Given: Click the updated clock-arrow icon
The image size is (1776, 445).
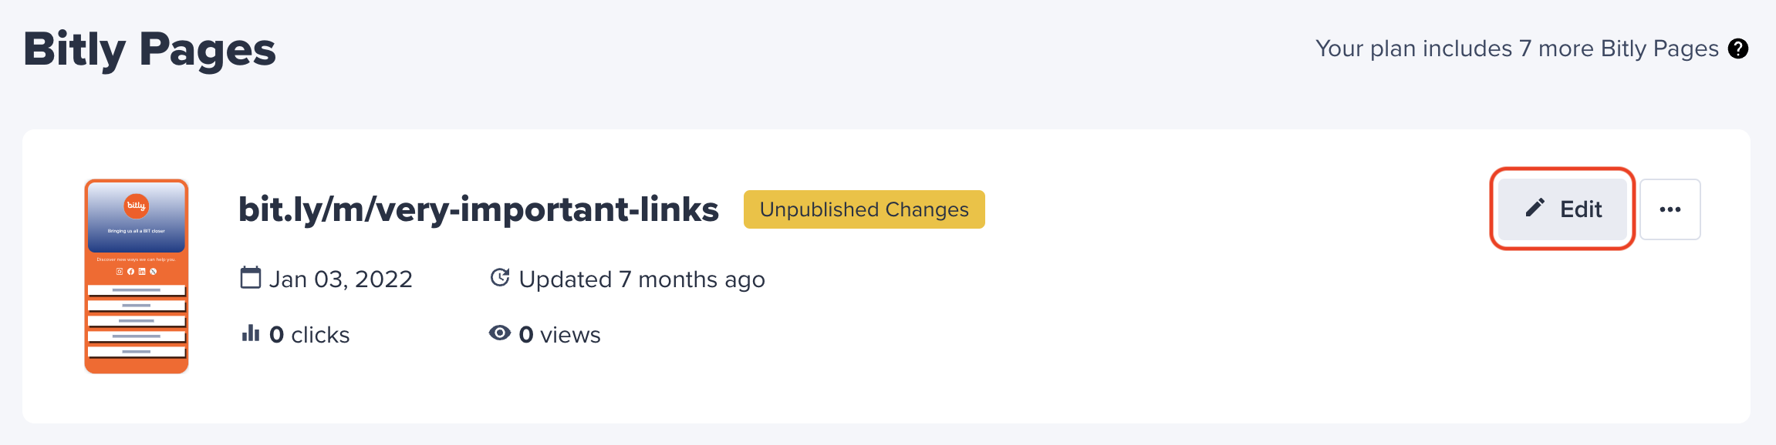Looking at the screenshot, I should (x=500, y=277).
